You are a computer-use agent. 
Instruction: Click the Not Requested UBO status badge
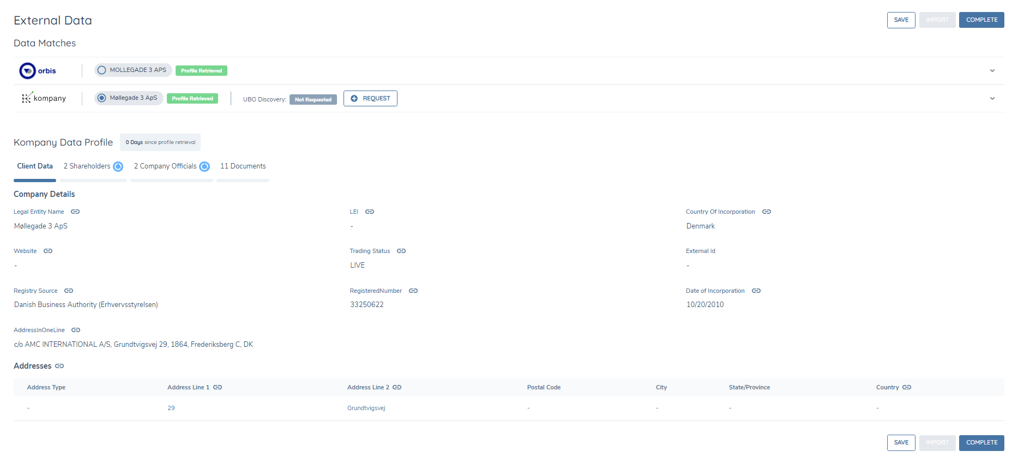pyautogui.click(x=313, y=99)
